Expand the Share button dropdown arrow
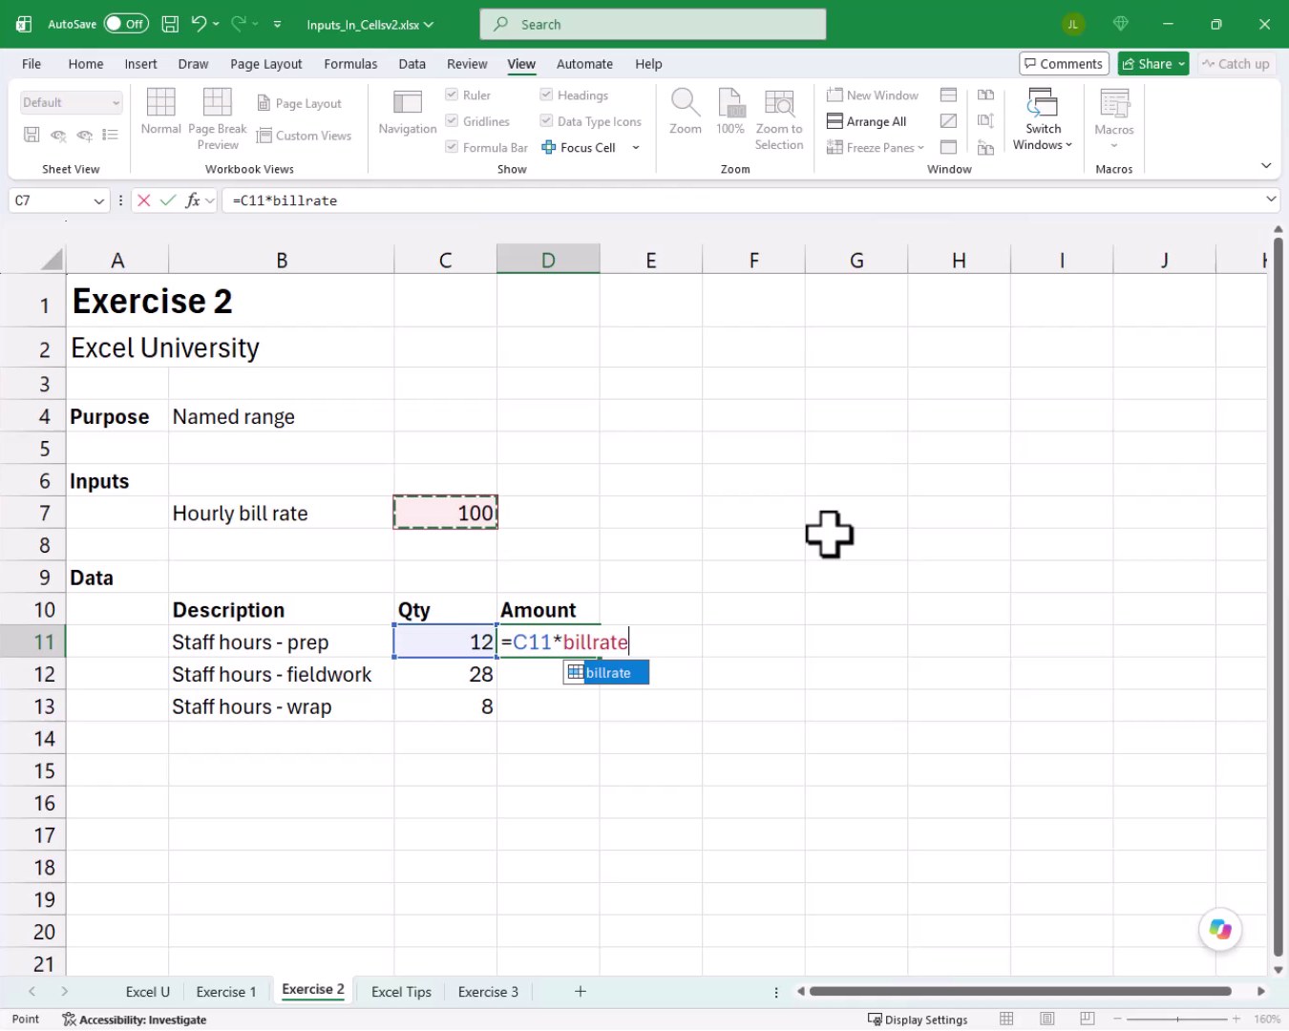This screenshot has height=1031, width=1289. [1181, 64]
